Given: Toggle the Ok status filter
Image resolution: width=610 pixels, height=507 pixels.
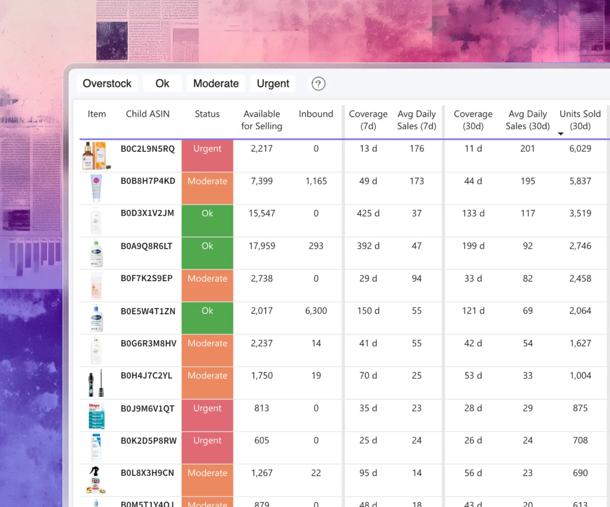Looking at the screenshot, I should [162, 83].
